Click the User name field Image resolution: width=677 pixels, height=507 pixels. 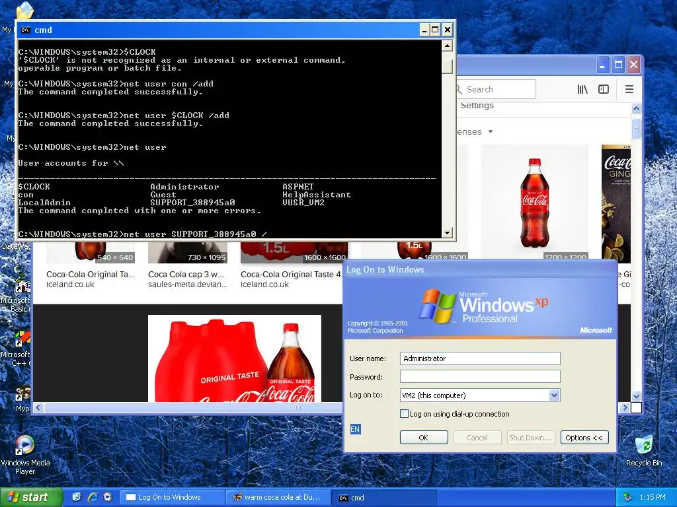[x=480, y=358]
